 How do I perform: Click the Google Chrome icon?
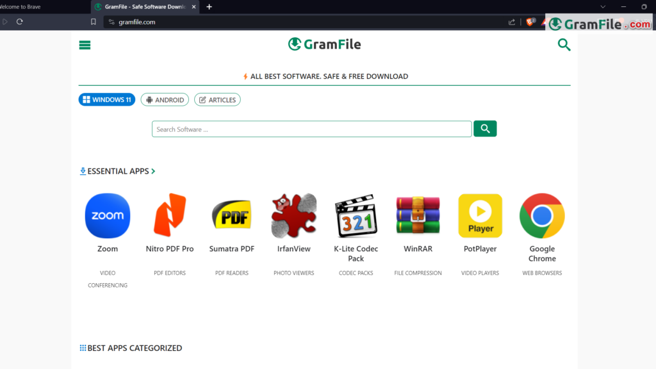click(x=542, y=216)
